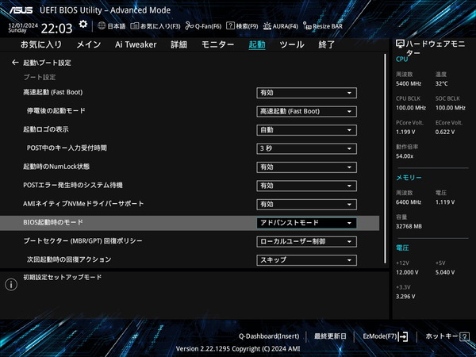Open the ツール tab

coord(292,44)
